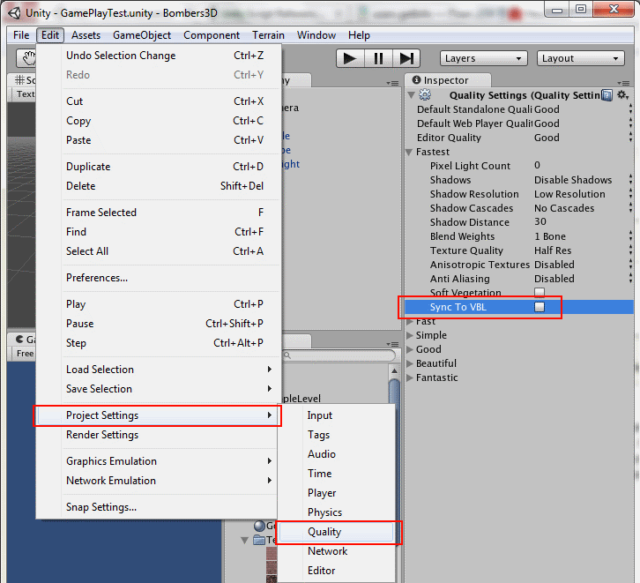Screen dimensions: 640x583
Task: Toggle Sync To VBL checkbox
Action: (x=540, y=307)
